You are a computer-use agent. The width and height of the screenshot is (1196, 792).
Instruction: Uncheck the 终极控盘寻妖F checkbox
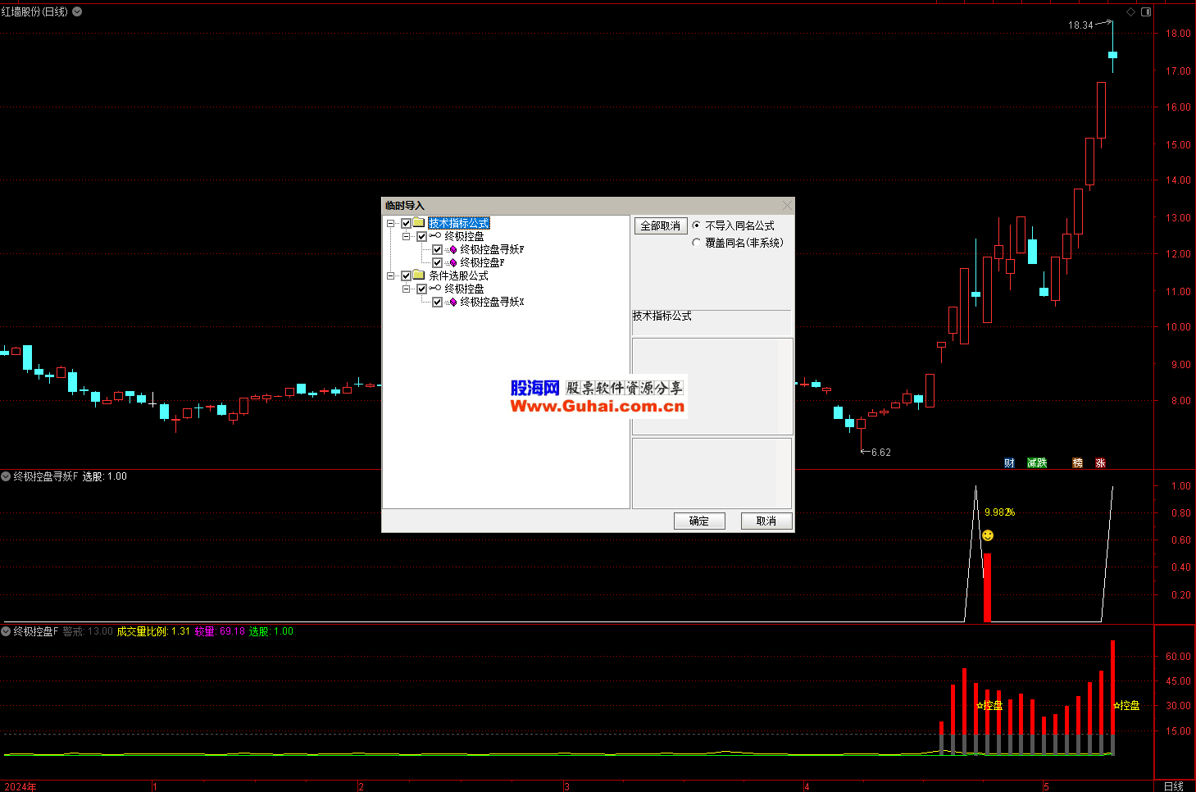tap(437, 249)
